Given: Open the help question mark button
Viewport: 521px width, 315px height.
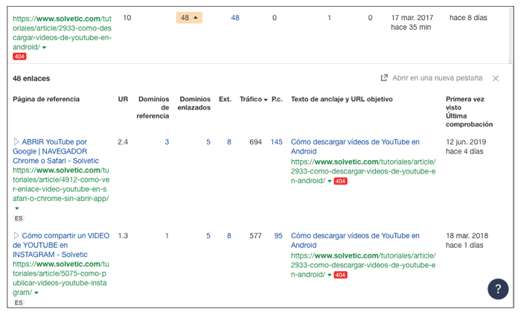Looking at the screenshot, I should 498,289.
